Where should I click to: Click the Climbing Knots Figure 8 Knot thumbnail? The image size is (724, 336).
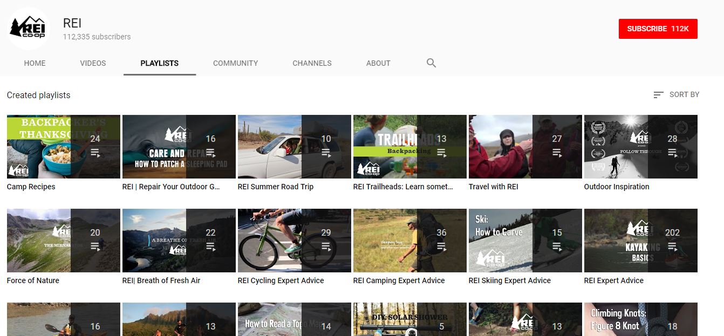click(x=641, y=319)
